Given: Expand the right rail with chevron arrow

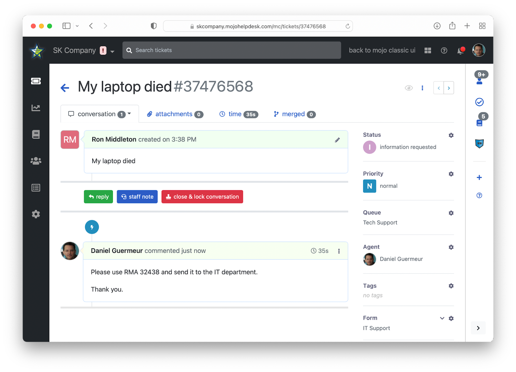Looking at the screenshot, I should [x=478, y=328].
